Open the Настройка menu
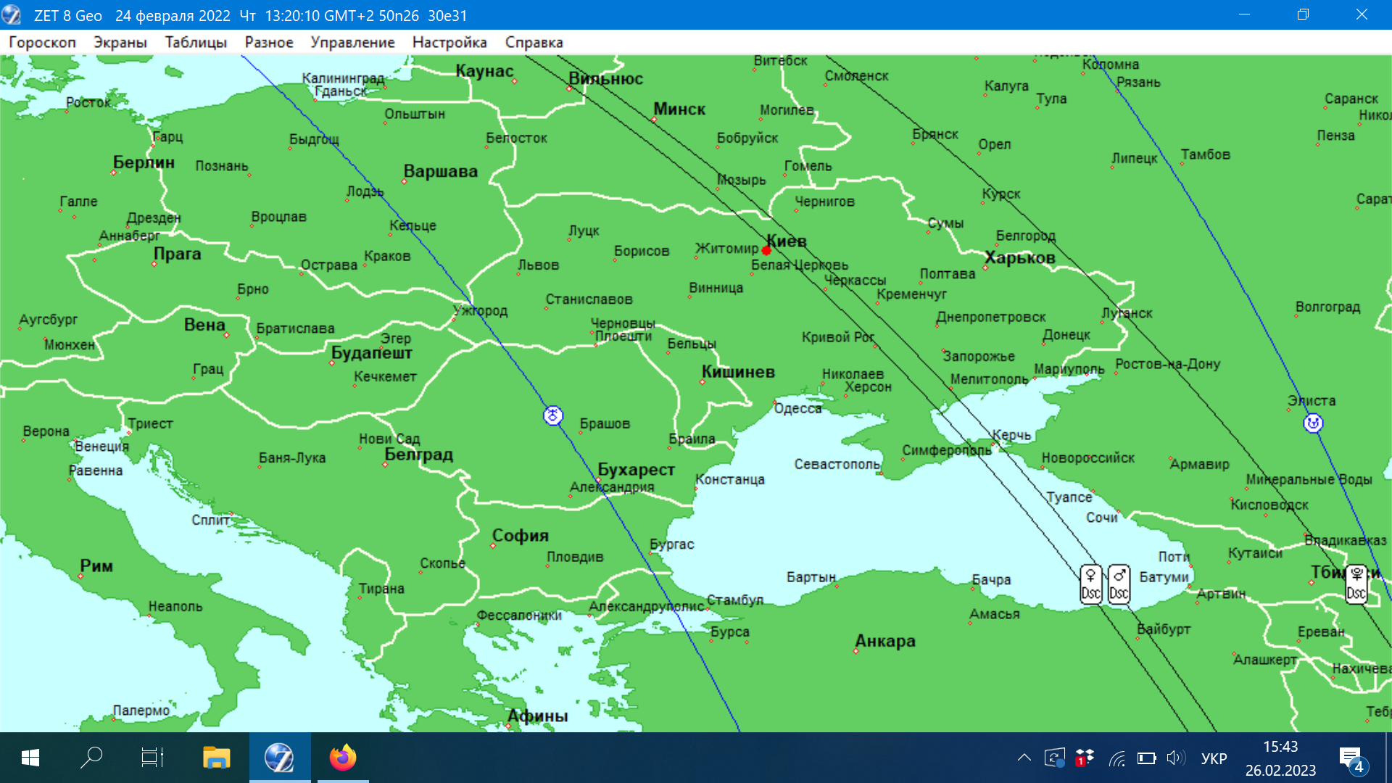The height and width of the screenshot is (783, 1392). [x=449, y=42]
